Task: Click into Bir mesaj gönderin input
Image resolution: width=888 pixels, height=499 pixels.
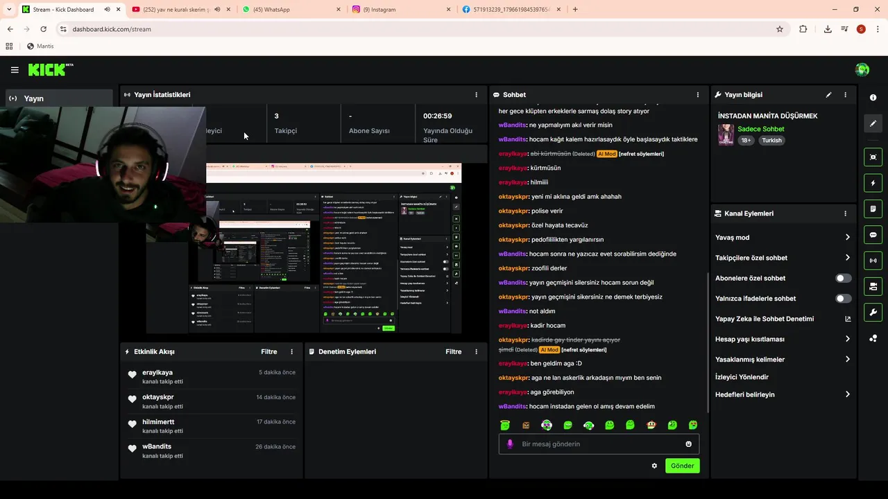Action: tap(599, 444)
